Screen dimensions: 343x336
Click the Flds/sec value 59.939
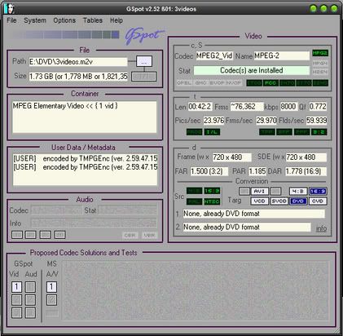[x=317, y=121]
